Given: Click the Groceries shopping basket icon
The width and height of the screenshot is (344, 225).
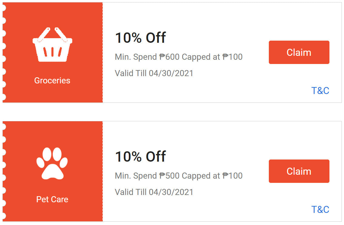Looking at the screenshot, I should point(52,44).
